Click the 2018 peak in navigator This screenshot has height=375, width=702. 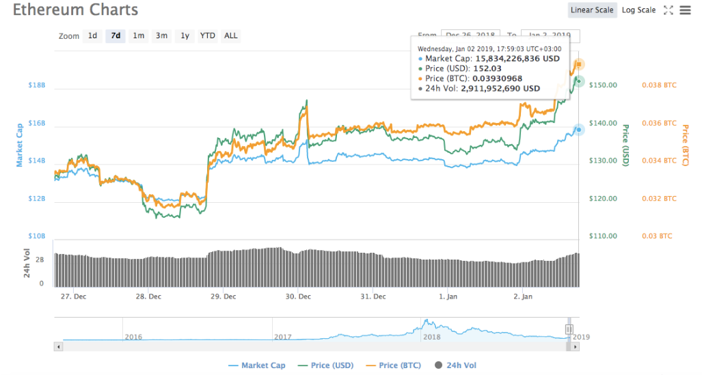click(x=427, y=321)
